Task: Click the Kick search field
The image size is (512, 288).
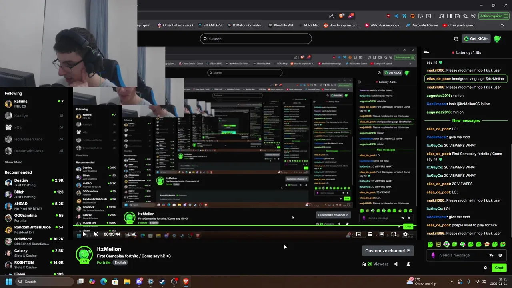Action: click(256, 39)
